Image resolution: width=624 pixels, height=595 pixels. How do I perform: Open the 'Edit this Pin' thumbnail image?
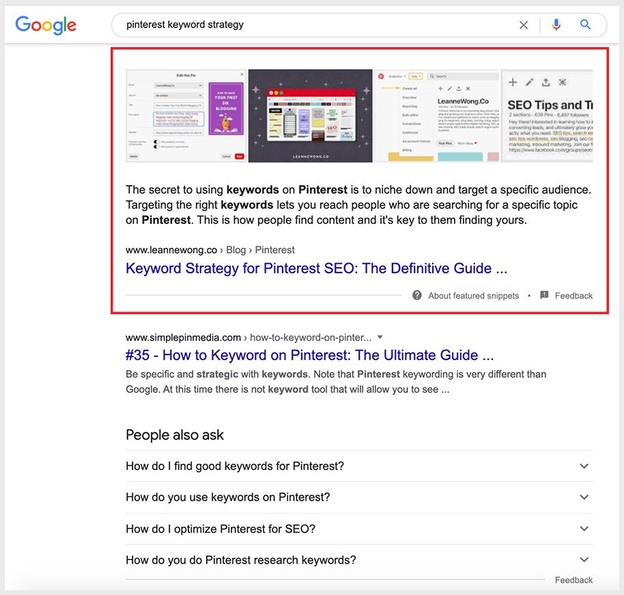pyautogui.click(x=186, y=113)
